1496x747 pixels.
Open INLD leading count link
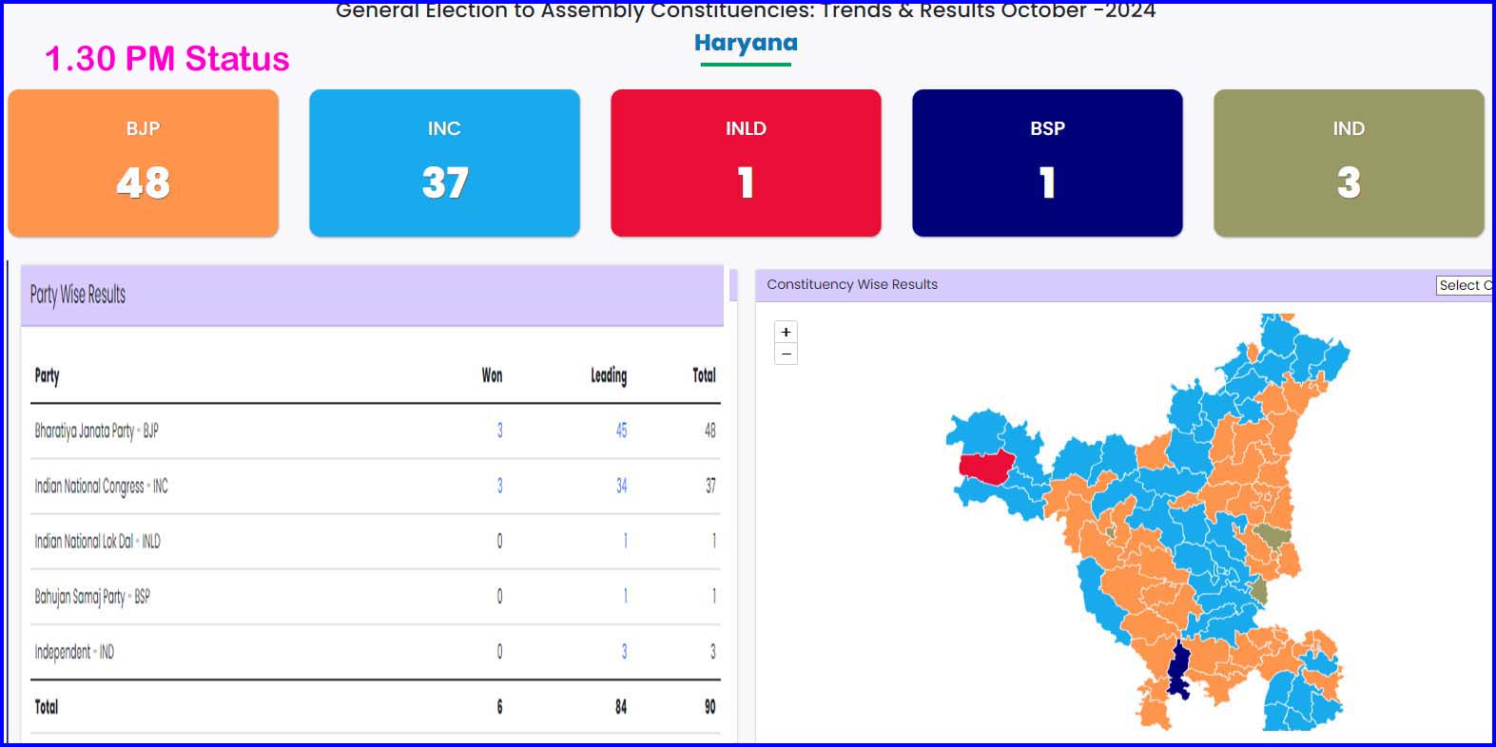coord(625,541)
